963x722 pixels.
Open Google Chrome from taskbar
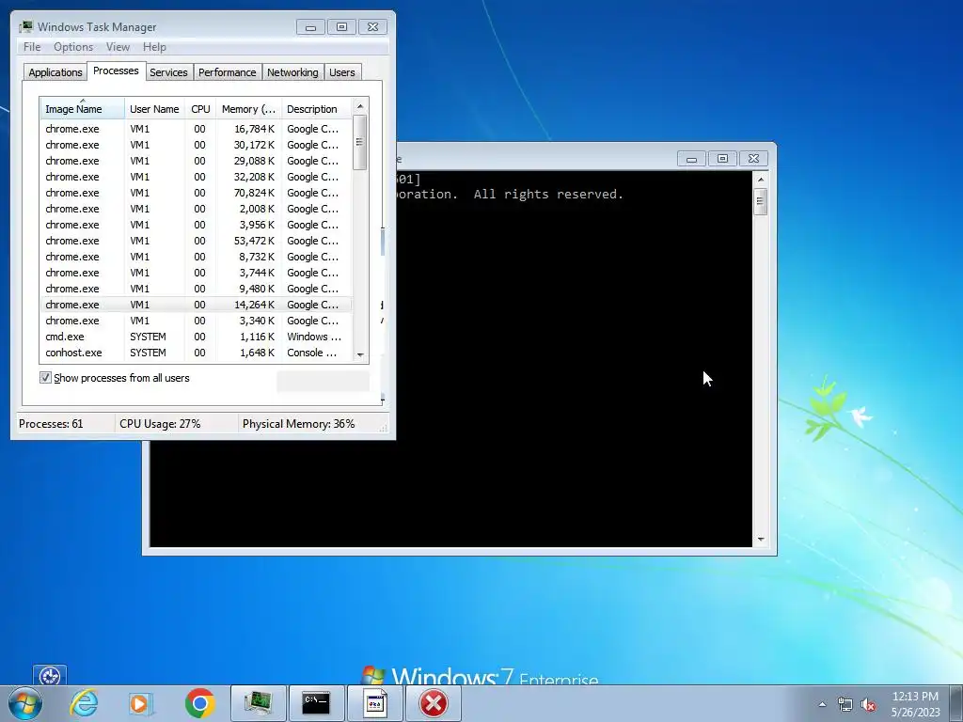(x=199, y=703)
